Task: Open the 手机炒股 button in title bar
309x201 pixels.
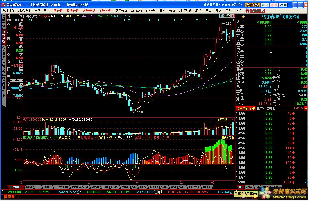Action: (x=252, y=5)
